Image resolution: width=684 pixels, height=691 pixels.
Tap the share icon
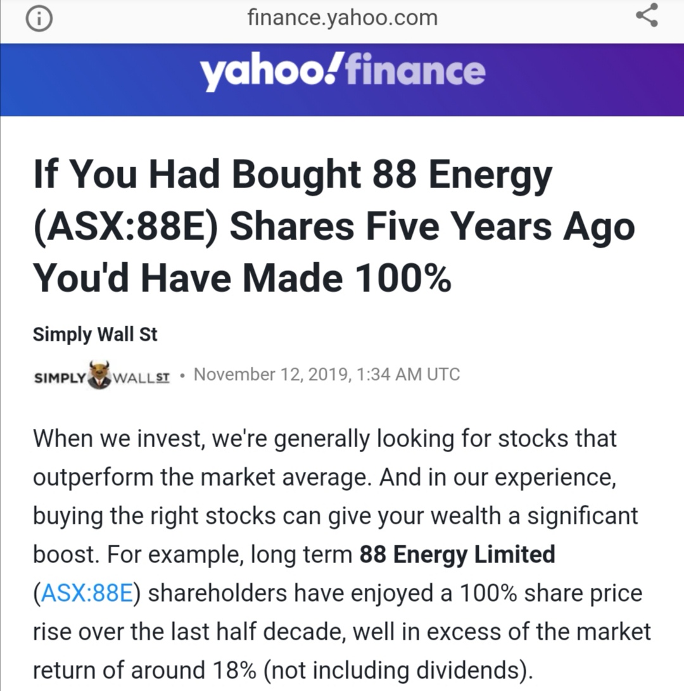tap(647, 16)
